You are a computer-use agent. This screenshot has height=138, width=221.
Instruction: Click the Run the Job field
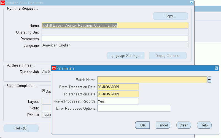pyautogui.click(x=46, y=71)
